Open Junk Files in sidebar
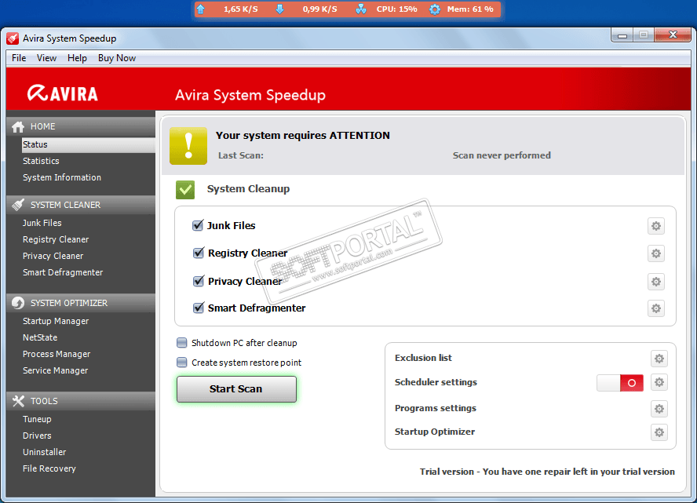This screenshot has height=503, width=697. tap(42, 223)
